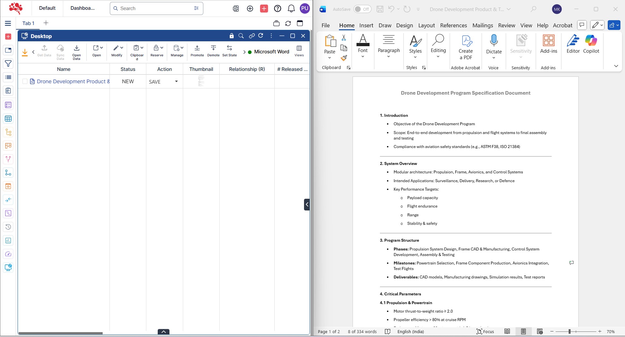Toggle the AutoSave switch
This screenshot has height=337, width=625.
tap(362, 9)
